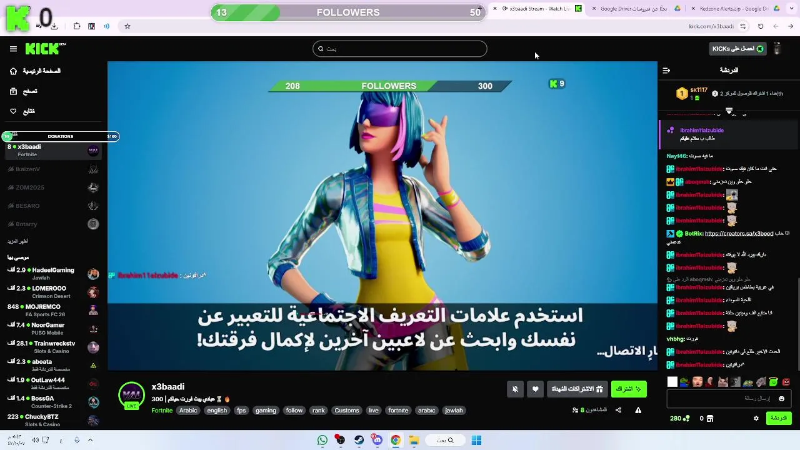800x450 pixels.
Task: Click x3baadi streamer avatar with LIVE badge
Action: [x=131, y=396]
